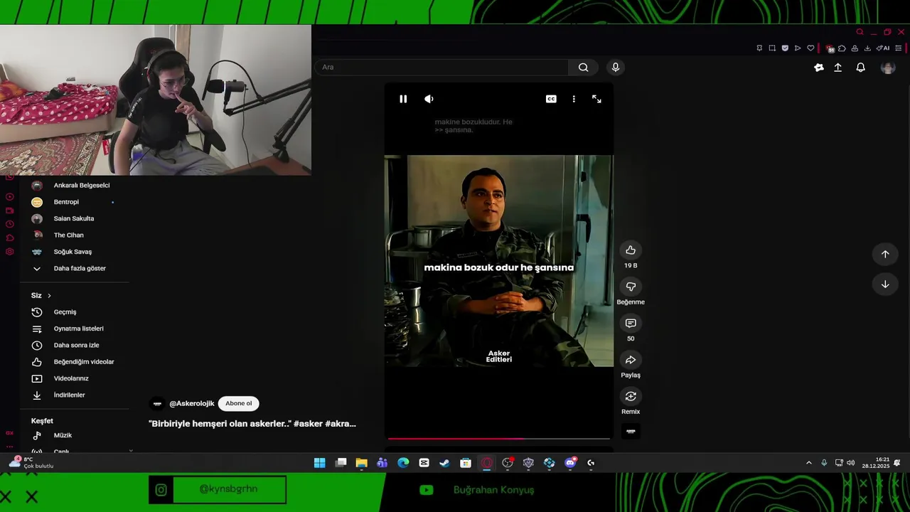Open YouTube notifications bell
Viewport: 910px width, 512px height.
(x=860, y=68)
